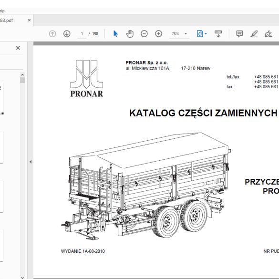The height and width of the screenshot is (279, 279).
Task: Click the thumbnail panel scroll up arrow
Action: click(x=22, y=75)
